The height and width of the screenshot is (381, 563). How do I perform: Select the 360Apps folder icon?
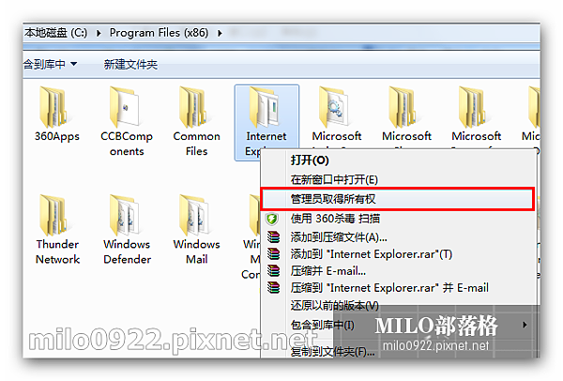53,107
